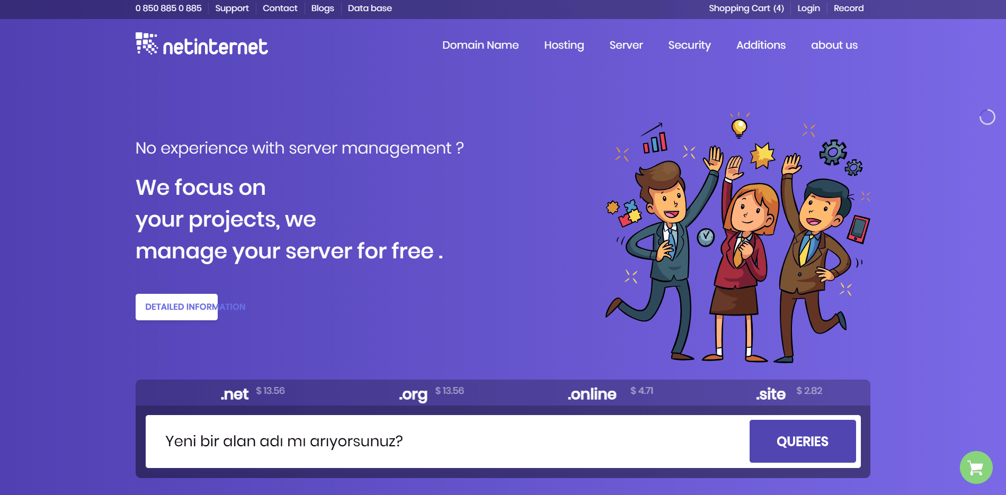Select the .online domain extension
Image resolution: width=1006 pixels, height=495 pixels.
pos(591,394)
